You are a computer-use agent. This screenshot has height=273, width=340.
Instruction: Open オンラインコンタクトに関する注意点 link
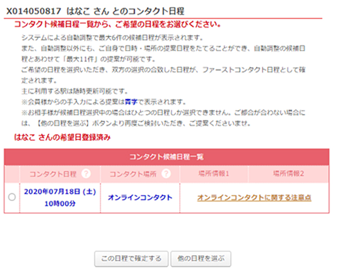coord(254,198)
